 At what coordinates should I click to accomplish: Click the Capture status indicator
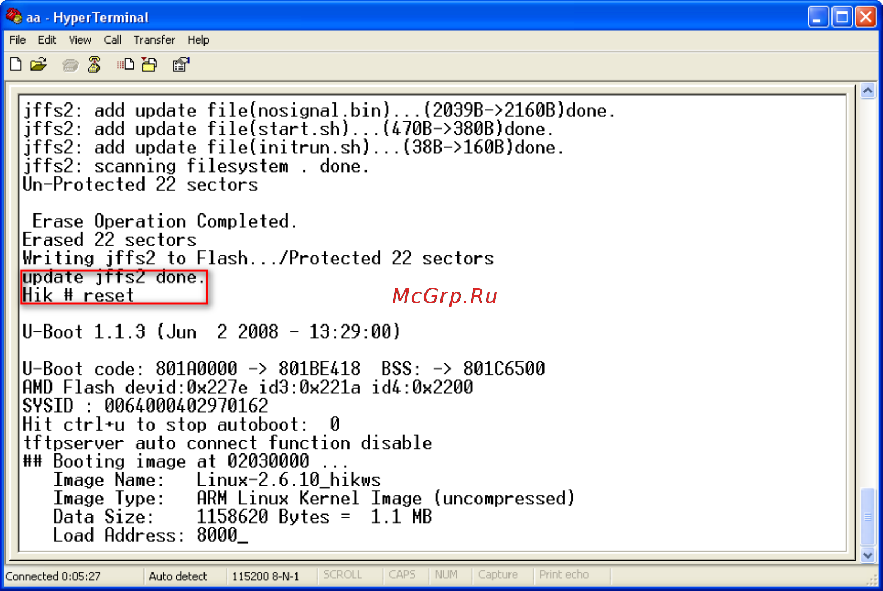tap(498, 575)
